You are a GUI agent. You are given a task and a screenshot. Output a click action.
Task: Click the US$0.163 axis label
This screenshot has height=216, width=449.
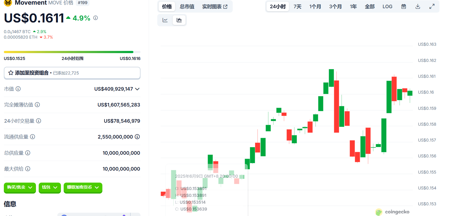click(427, 44)
